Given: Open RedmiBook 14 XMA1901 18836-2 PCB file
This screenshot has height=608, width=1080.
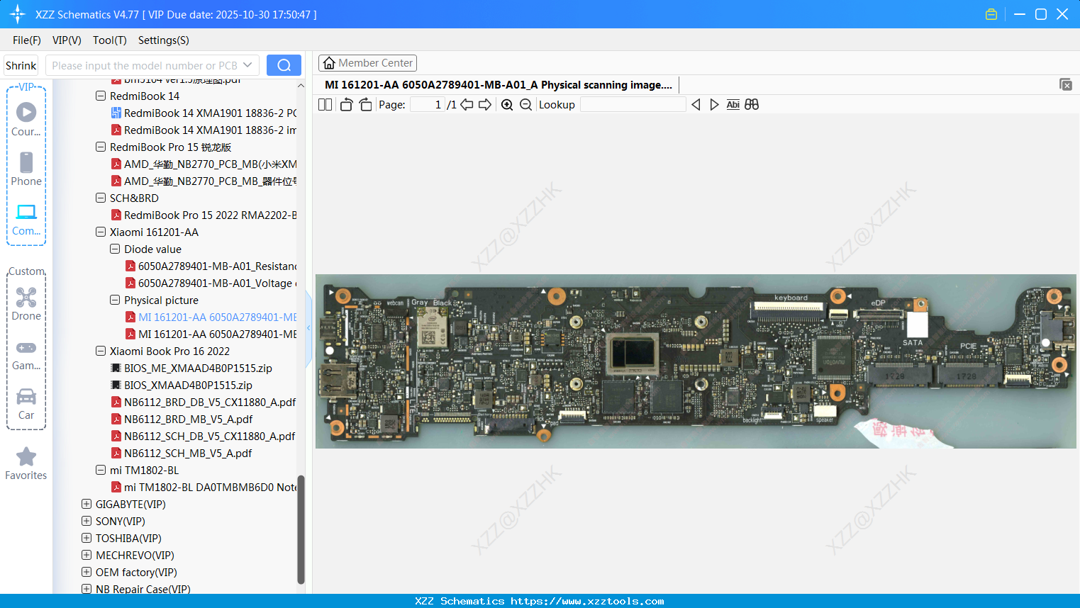Looking at the screenshot, I should click(x=204, y=113).
